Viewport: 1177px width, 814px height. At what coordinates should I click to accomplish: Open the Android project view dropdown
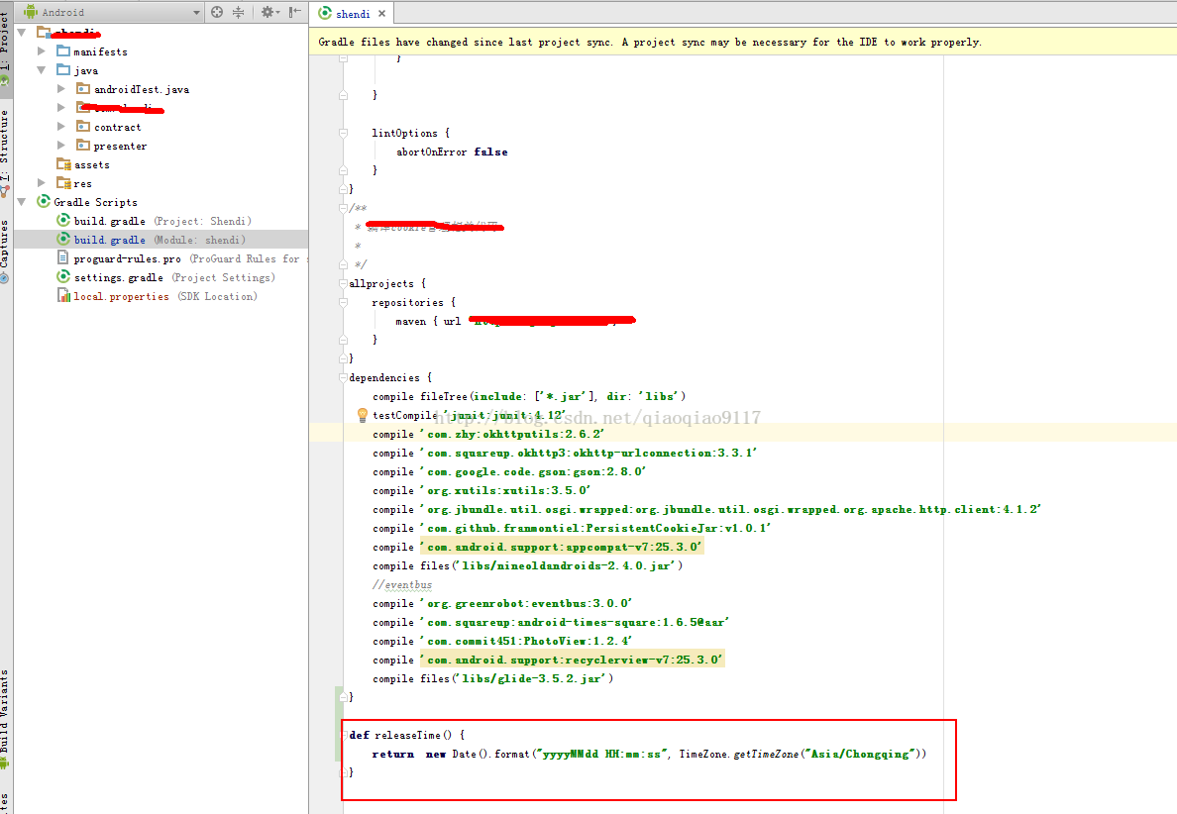coord(113,12)
